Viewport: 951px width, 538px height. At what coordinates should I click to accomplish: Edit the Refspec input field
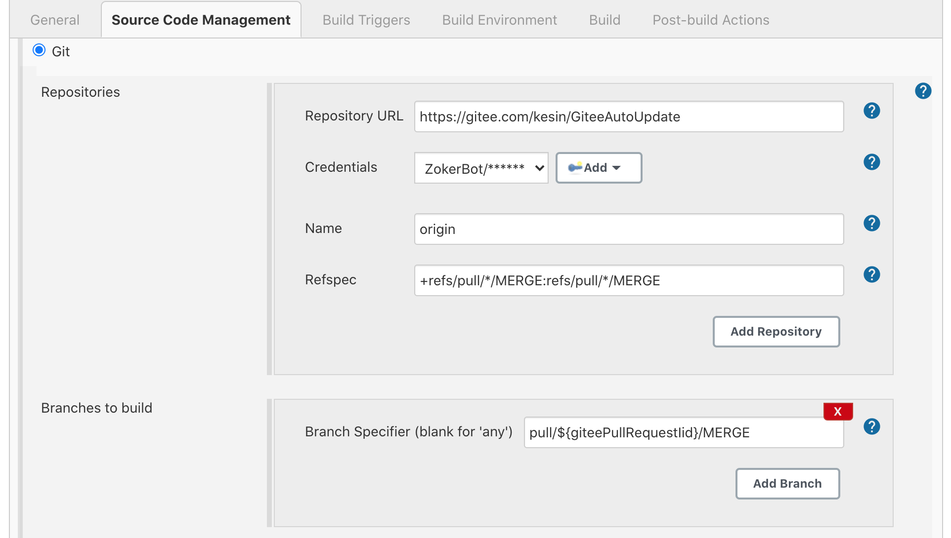point(629,280)
